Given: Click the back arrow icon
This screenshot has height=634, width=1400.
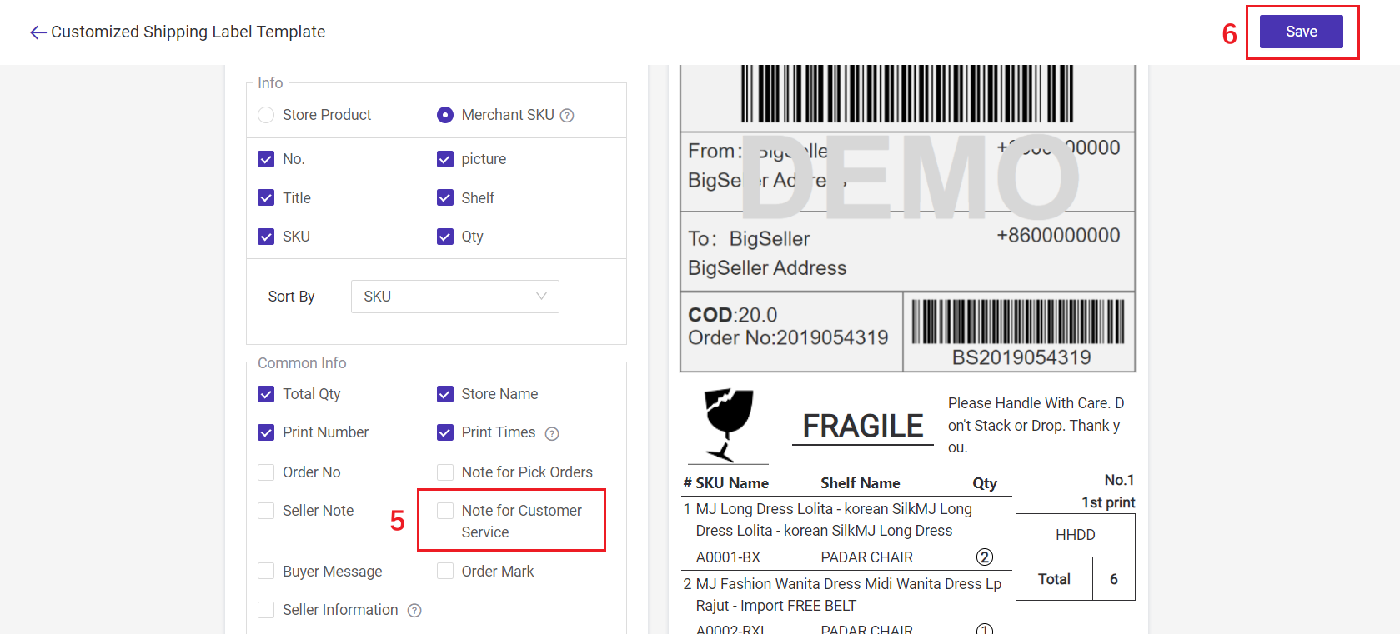Looking at the screenshot, I should coord(38,32).
